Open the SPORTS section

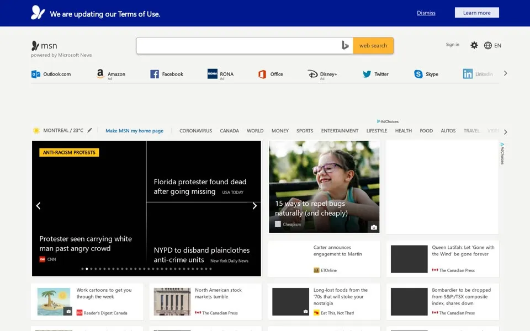click(305, 131)
